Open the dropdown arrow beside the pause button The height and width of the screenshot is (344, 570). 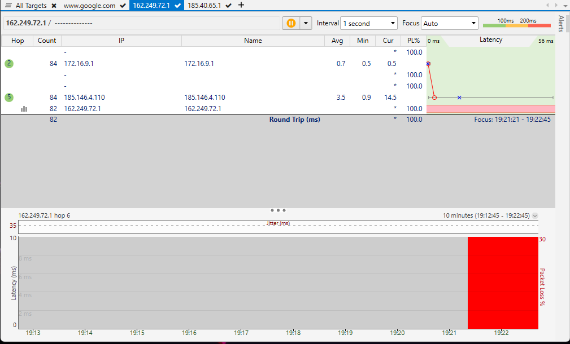click(x=306, y=23)
